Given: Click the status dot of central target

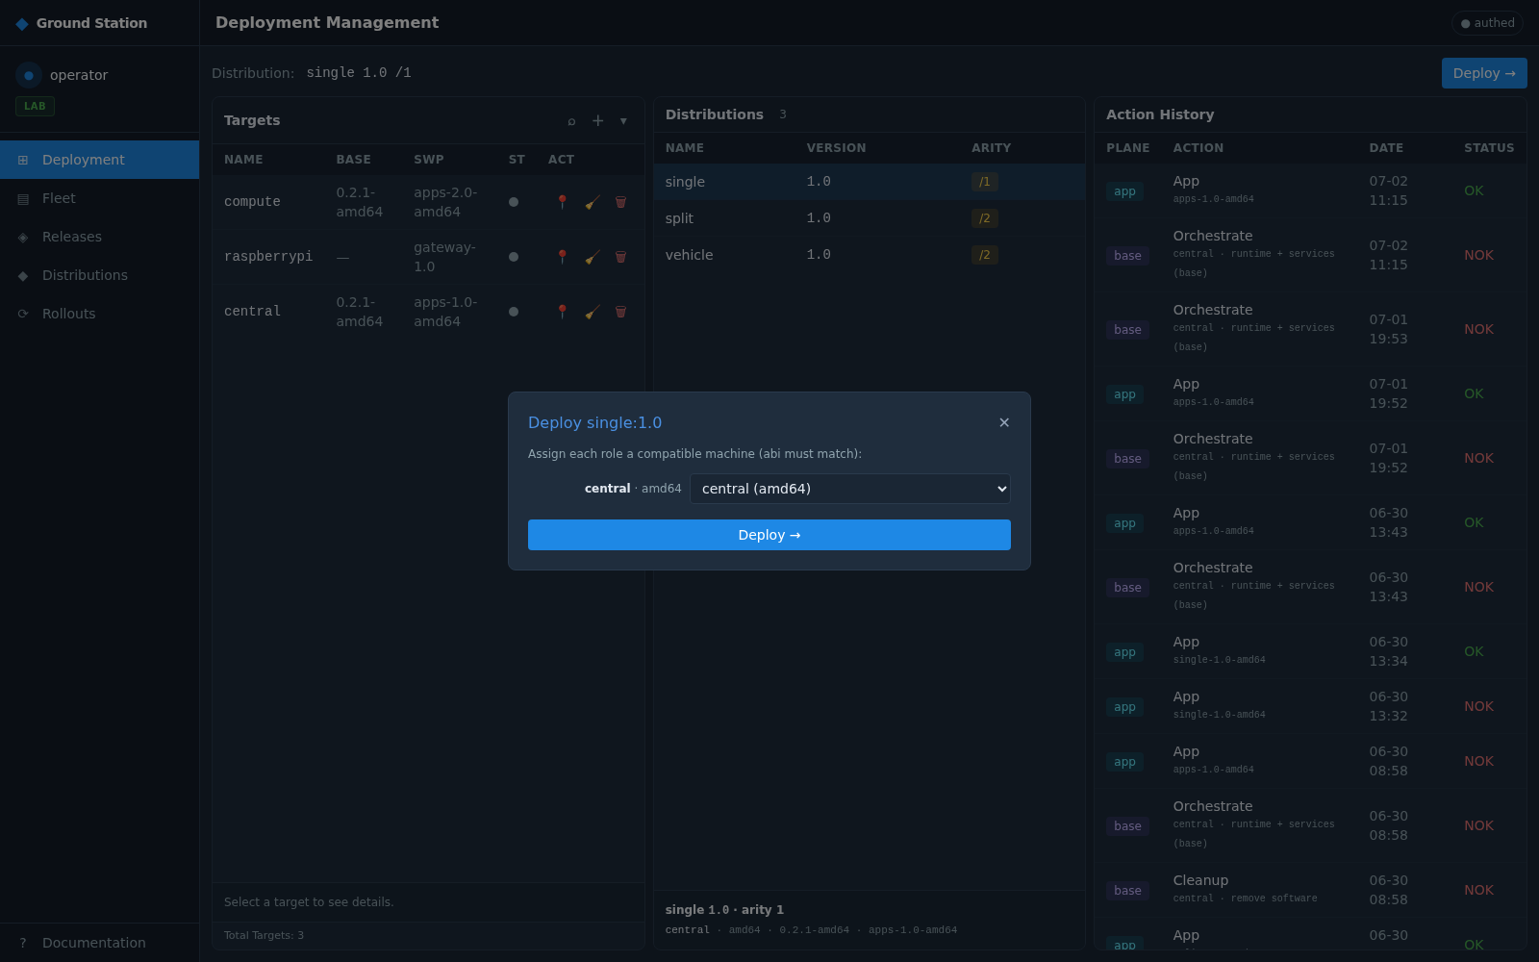Looking at the screenshot, I should coord(514,312).
